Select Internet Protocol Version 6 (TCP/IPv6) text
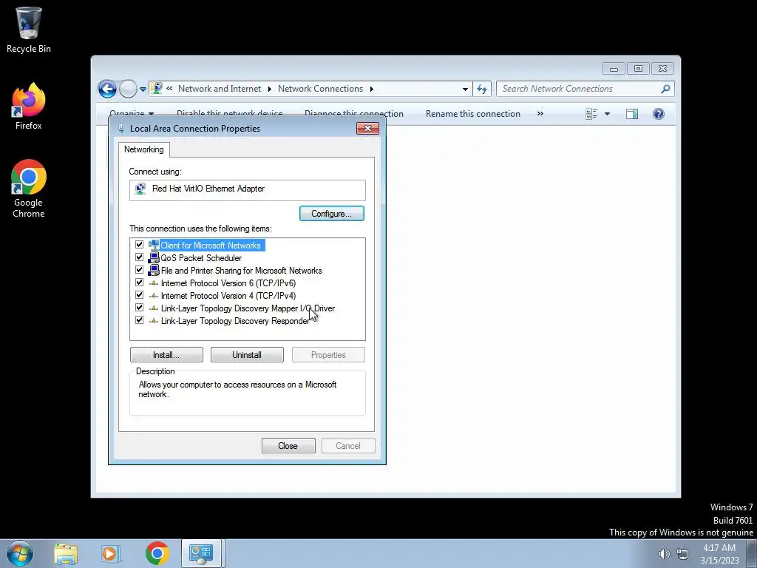Image resolution: width=757 pixels, height=568 pixels. point(228,283)
